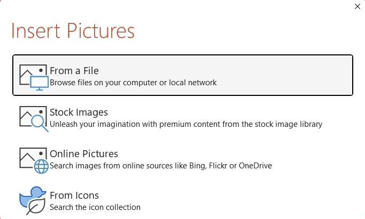
Task: Click the From a File picture-and-monitor icon
Action: (34, 77)
